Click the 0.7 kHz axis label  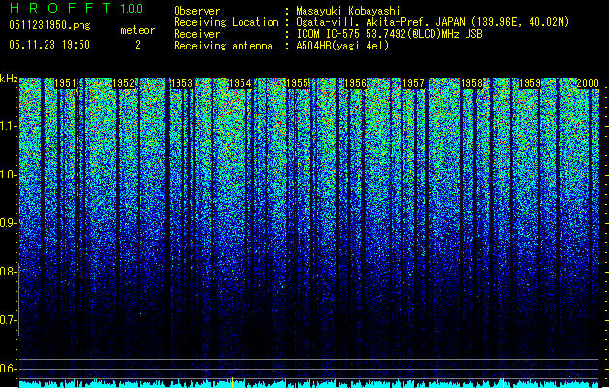coord(9,320)
